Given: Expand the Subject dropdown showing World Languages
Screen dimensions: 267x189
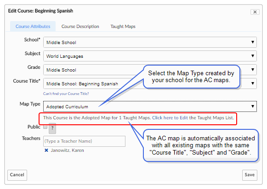Looking at the screenshot, I should click(150, 56).
